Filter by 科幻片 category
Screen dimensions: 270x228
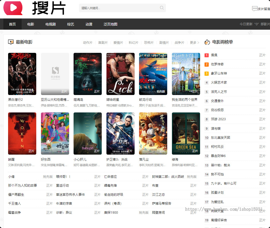pyautogui.click(x=134, y=43)
